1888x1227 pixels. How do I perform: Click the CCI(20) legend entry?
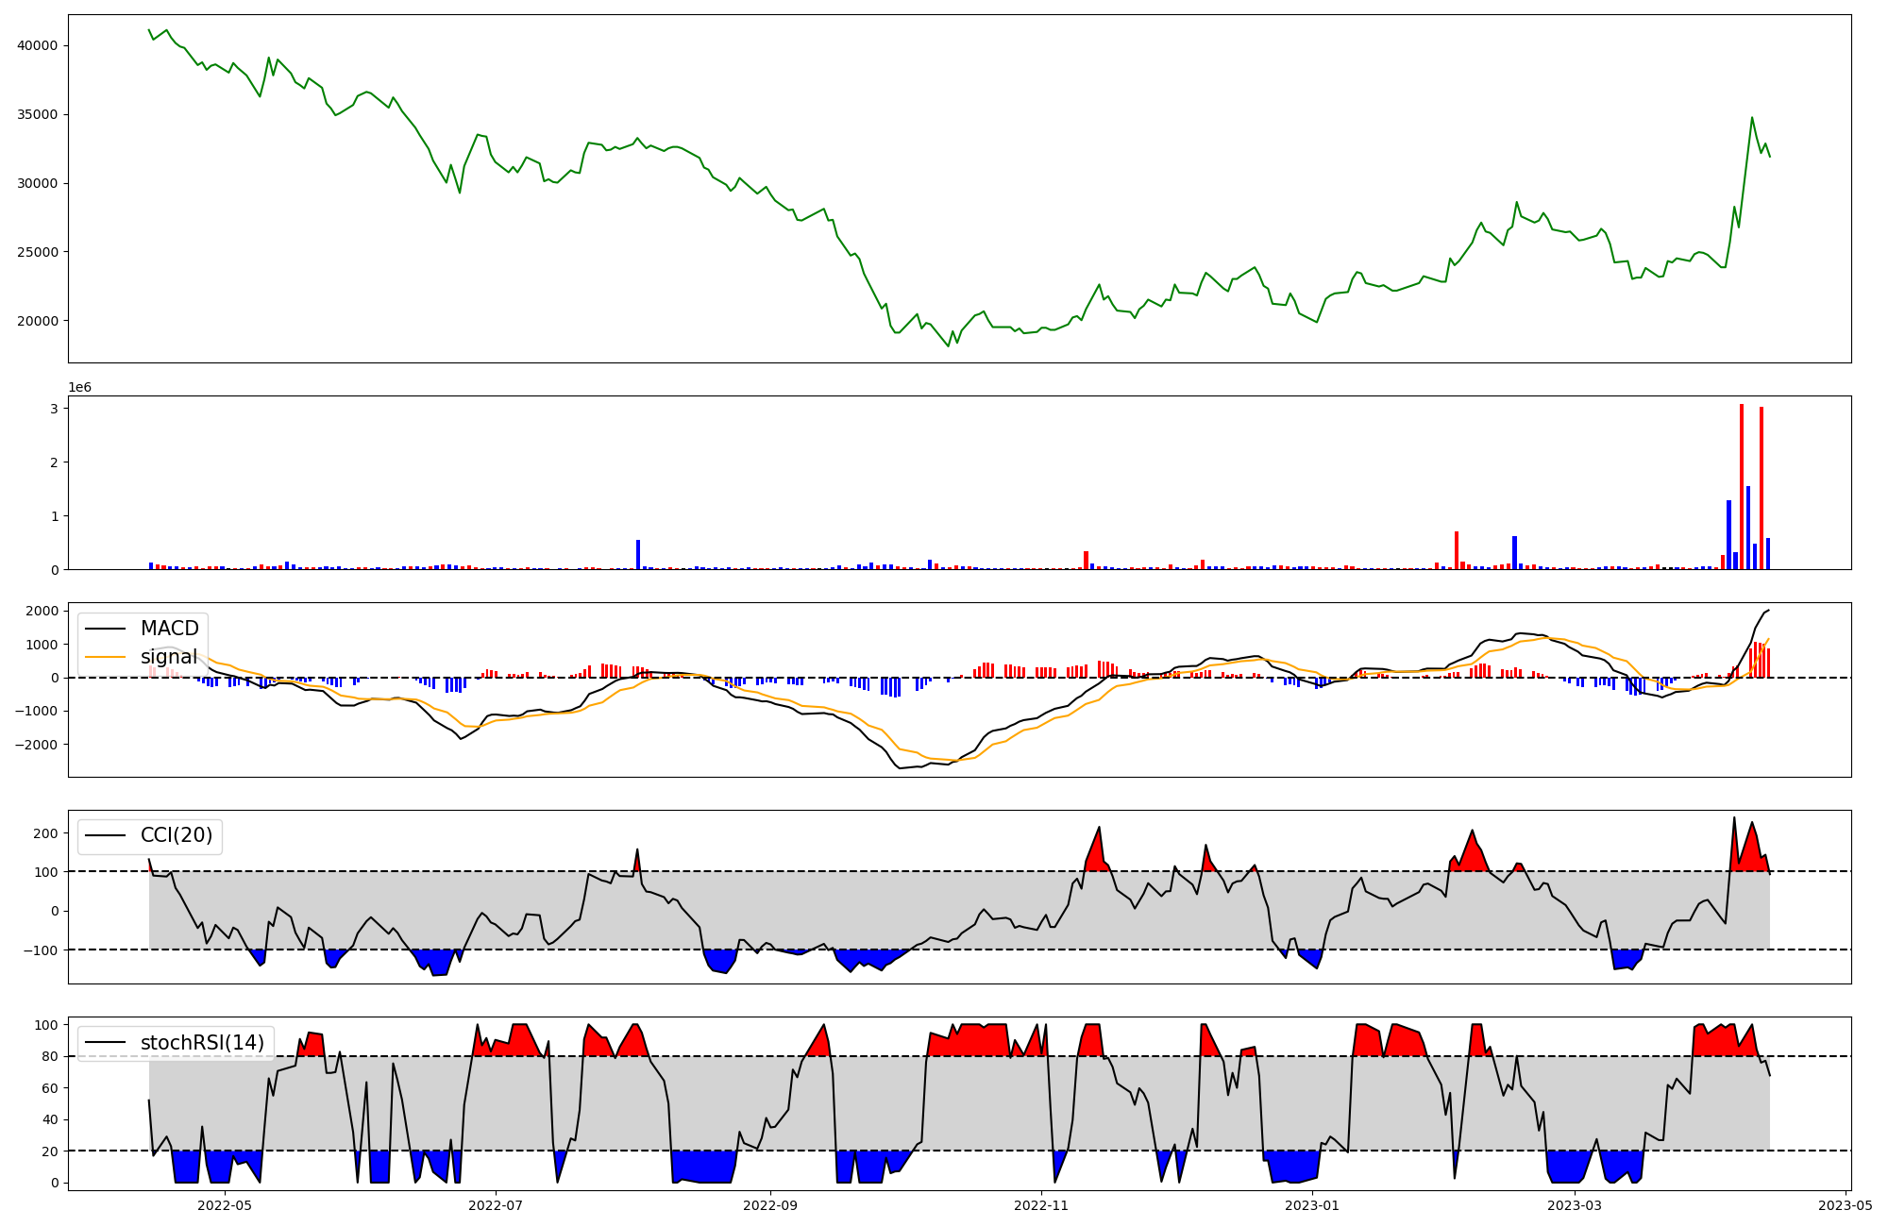177,835
